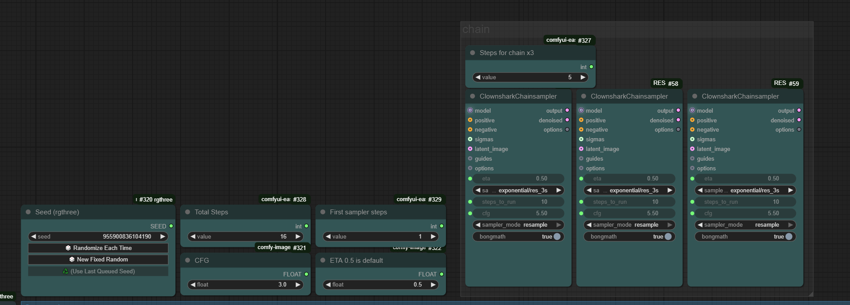Screen dimensions: 850x305
Task: Click the collapse dot on Seed (rgthree) node
Action: coord(29,212)
